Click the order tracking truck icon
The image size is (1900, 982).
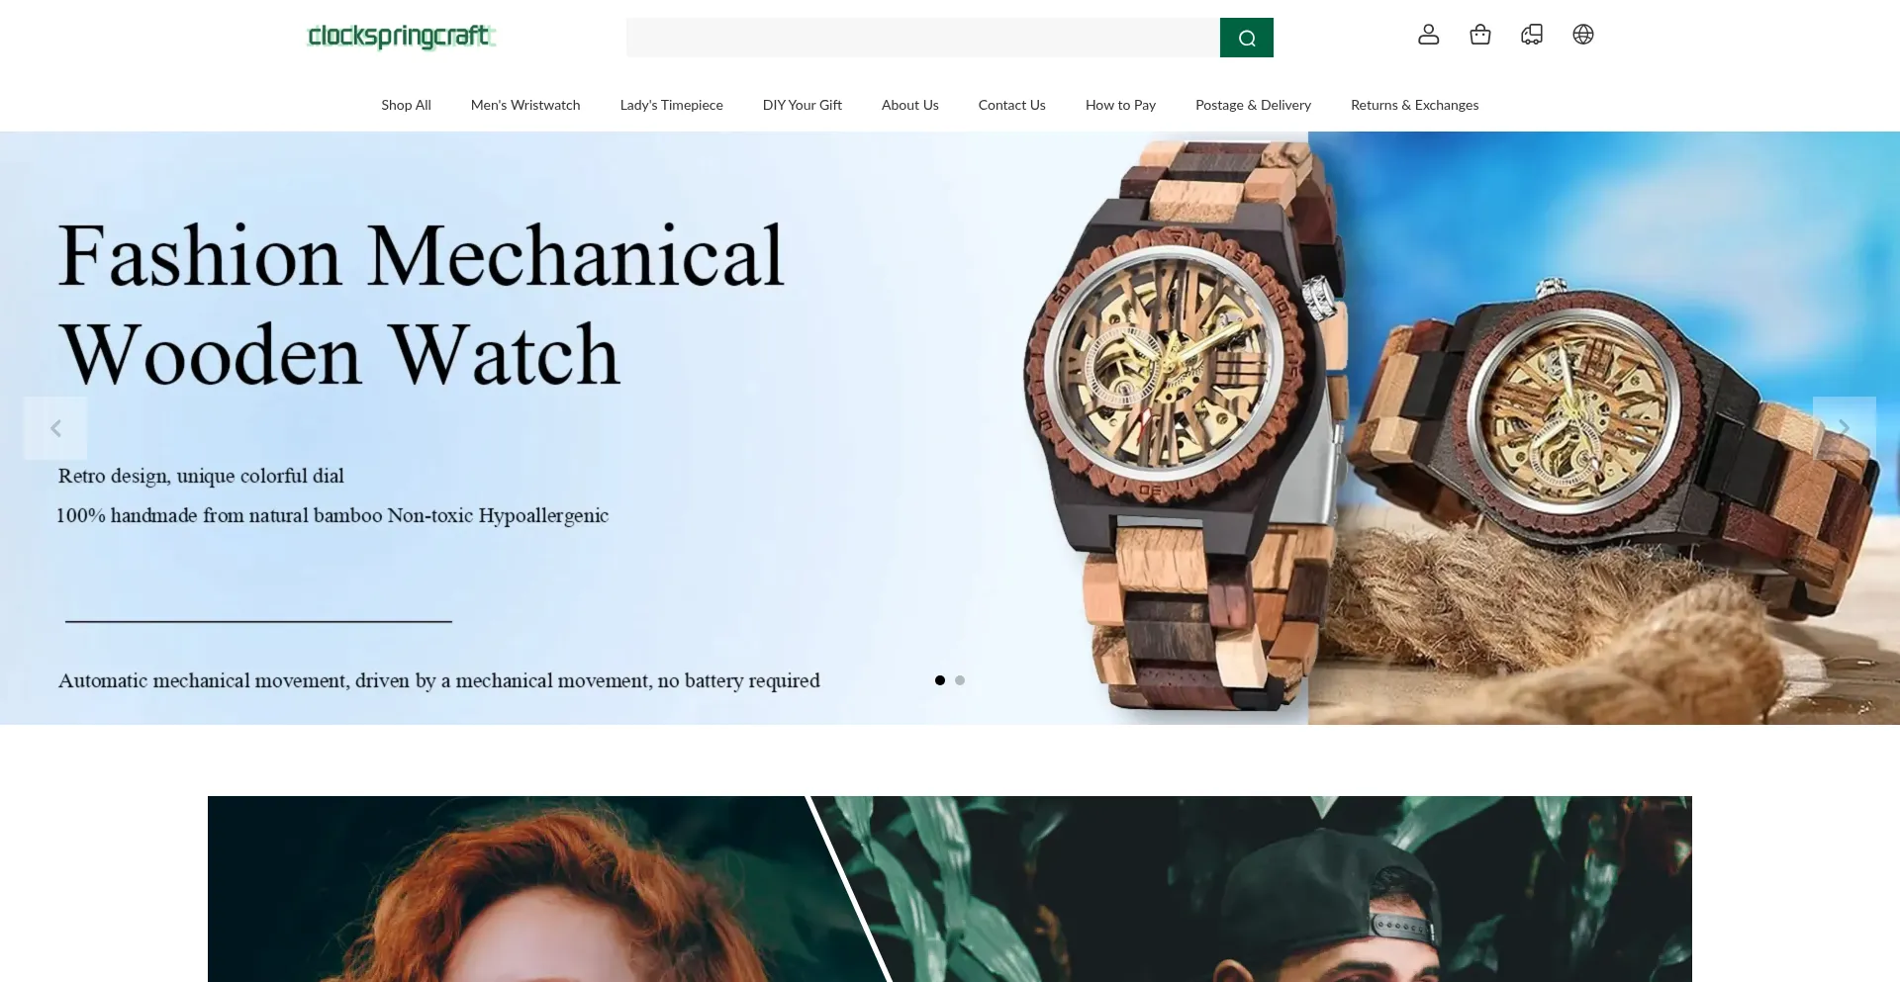(1531, 35)
